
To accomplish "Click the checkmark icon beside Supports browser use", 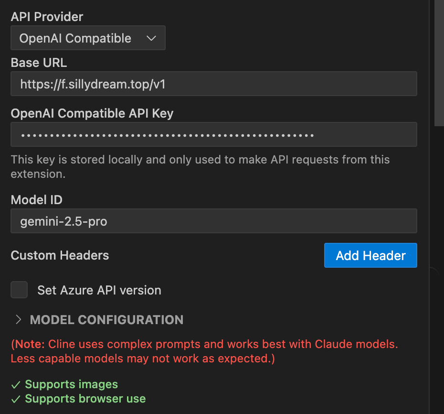I will (16, 399).
